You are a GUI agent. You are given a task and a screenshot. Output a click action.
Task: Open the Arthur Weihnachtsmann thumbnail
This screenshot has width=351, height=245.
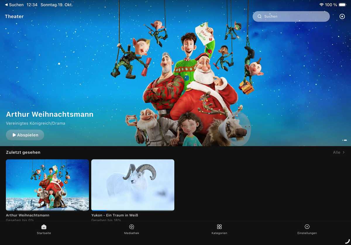(47, 185)
